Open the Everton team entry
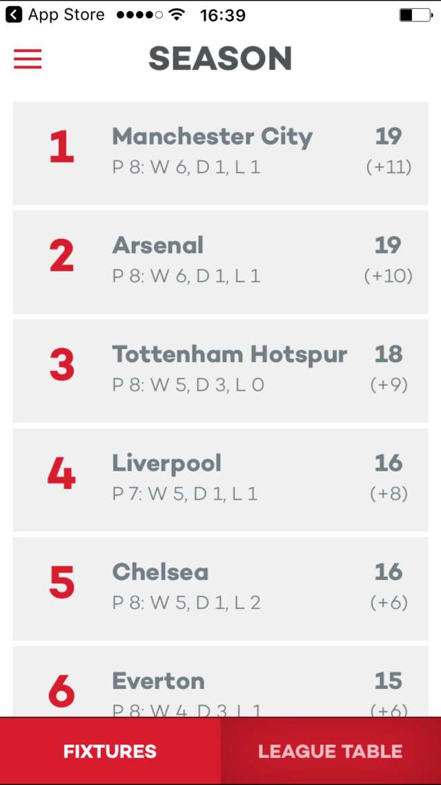Screen dimensions: 441x785 pos(221,681)
